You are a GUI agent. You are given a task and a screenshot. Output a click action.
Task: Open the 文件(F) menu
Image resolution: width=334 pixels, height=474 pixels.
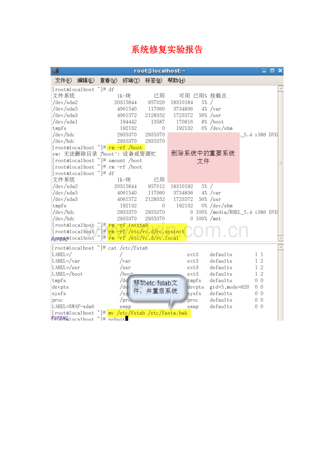(63, 80)
